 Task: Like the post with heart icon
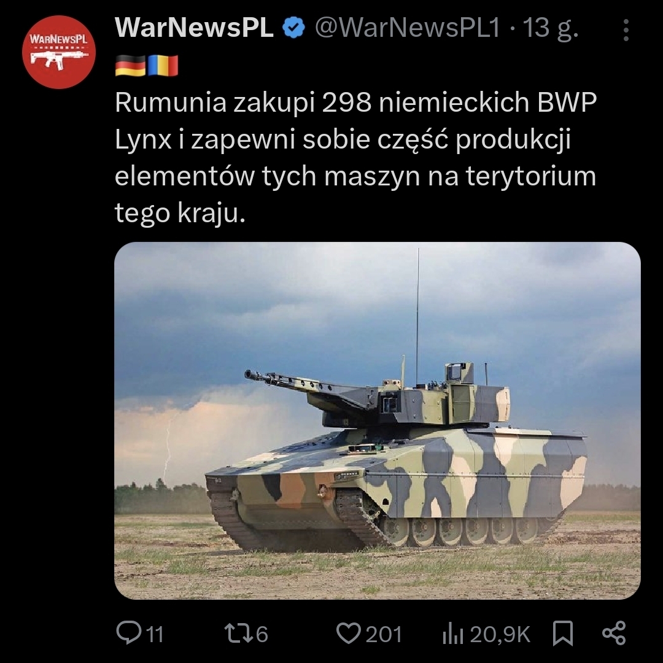pyautogui.click(x=349, y=633)
